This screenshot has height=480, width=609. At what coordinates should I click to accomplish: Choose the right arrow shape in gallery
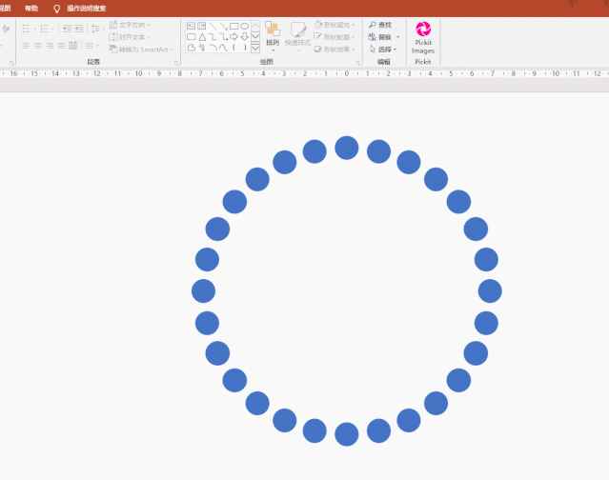point(233,37)
